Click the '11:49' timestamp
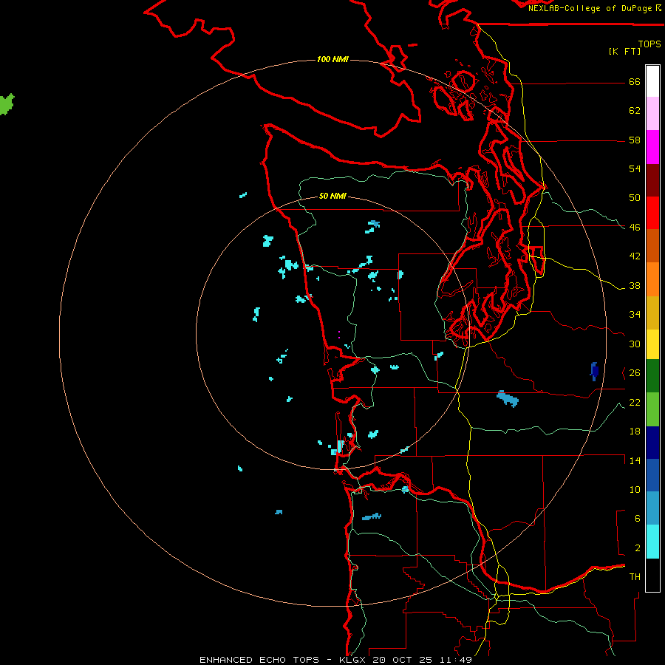665x665 pixels. click(455, 660)
